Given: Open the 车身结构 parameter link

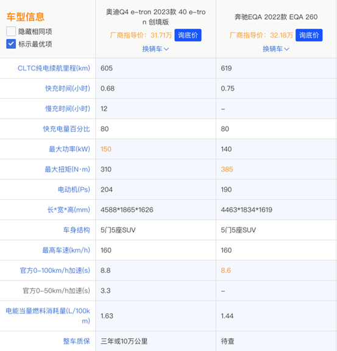Looking at the screenshot, I should [x=77, y=230].
